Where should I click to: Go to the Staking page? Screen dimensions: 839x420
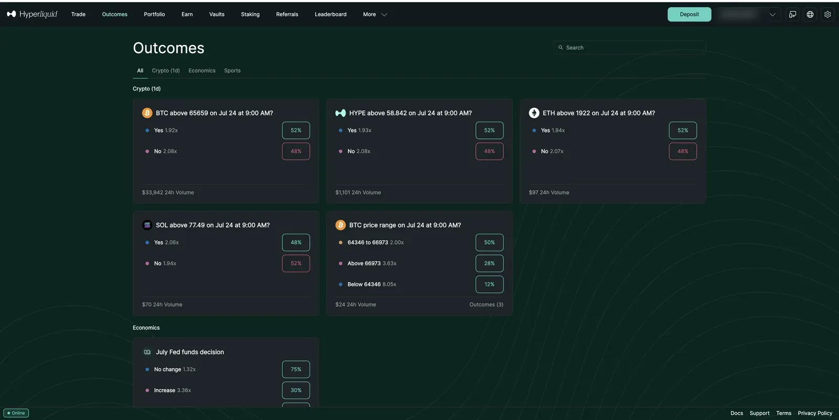[250, 14]
